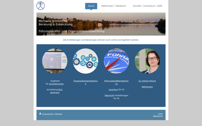Click the Führungskräfte- und Organisationsentwicklung tagline
Screen dimensions: 202x126
(x=71, y=31)
